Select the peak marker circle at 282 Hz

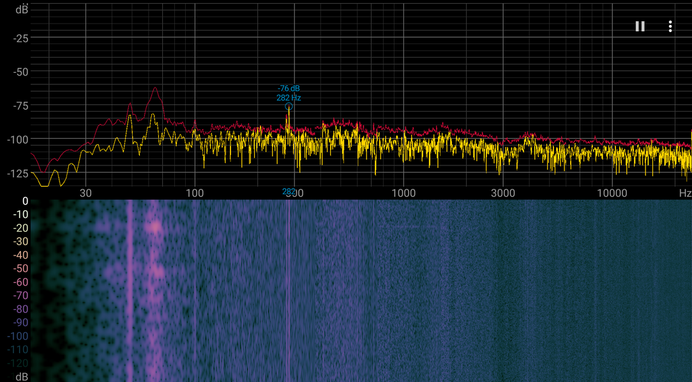[x=289, y=107]
